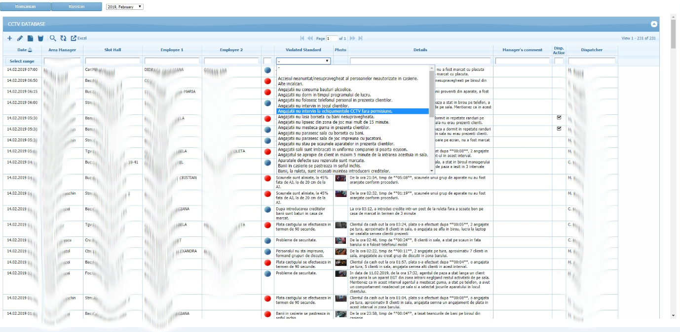
Task: Click Select range date filter button
Action: click(22, 61)
